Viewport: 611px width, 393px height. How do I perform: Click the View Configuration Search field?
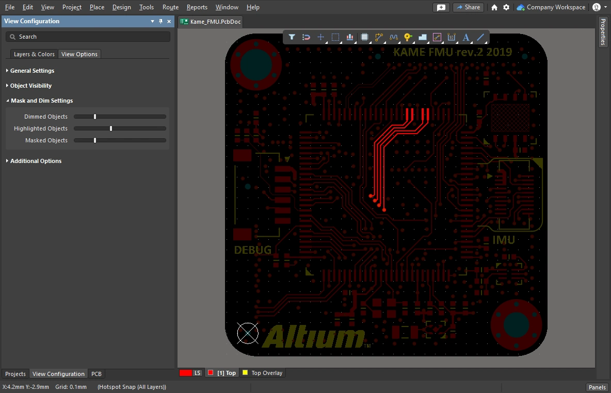point(88,37)
